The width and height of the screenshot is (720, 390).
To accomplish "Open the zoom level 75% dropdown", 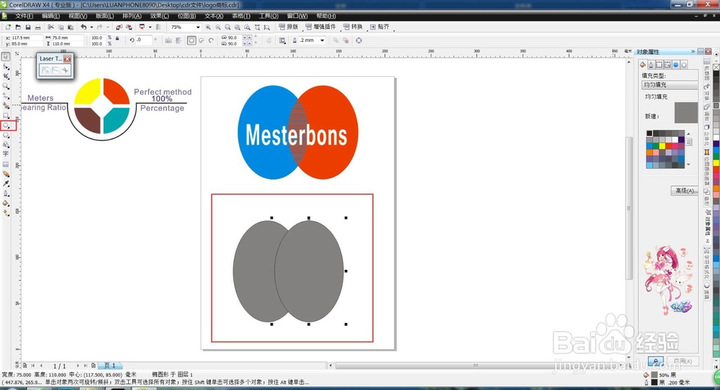I will (x=198, y=27).
